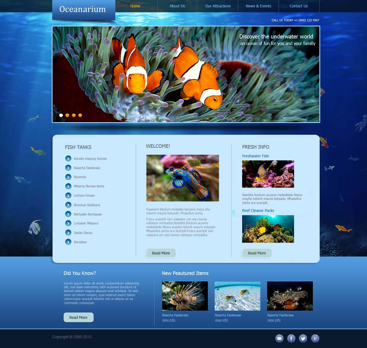Click the arrow icon beside Buvenas Sedacera
The width and height of the screenshot is (367, 348).
point(68,205)
